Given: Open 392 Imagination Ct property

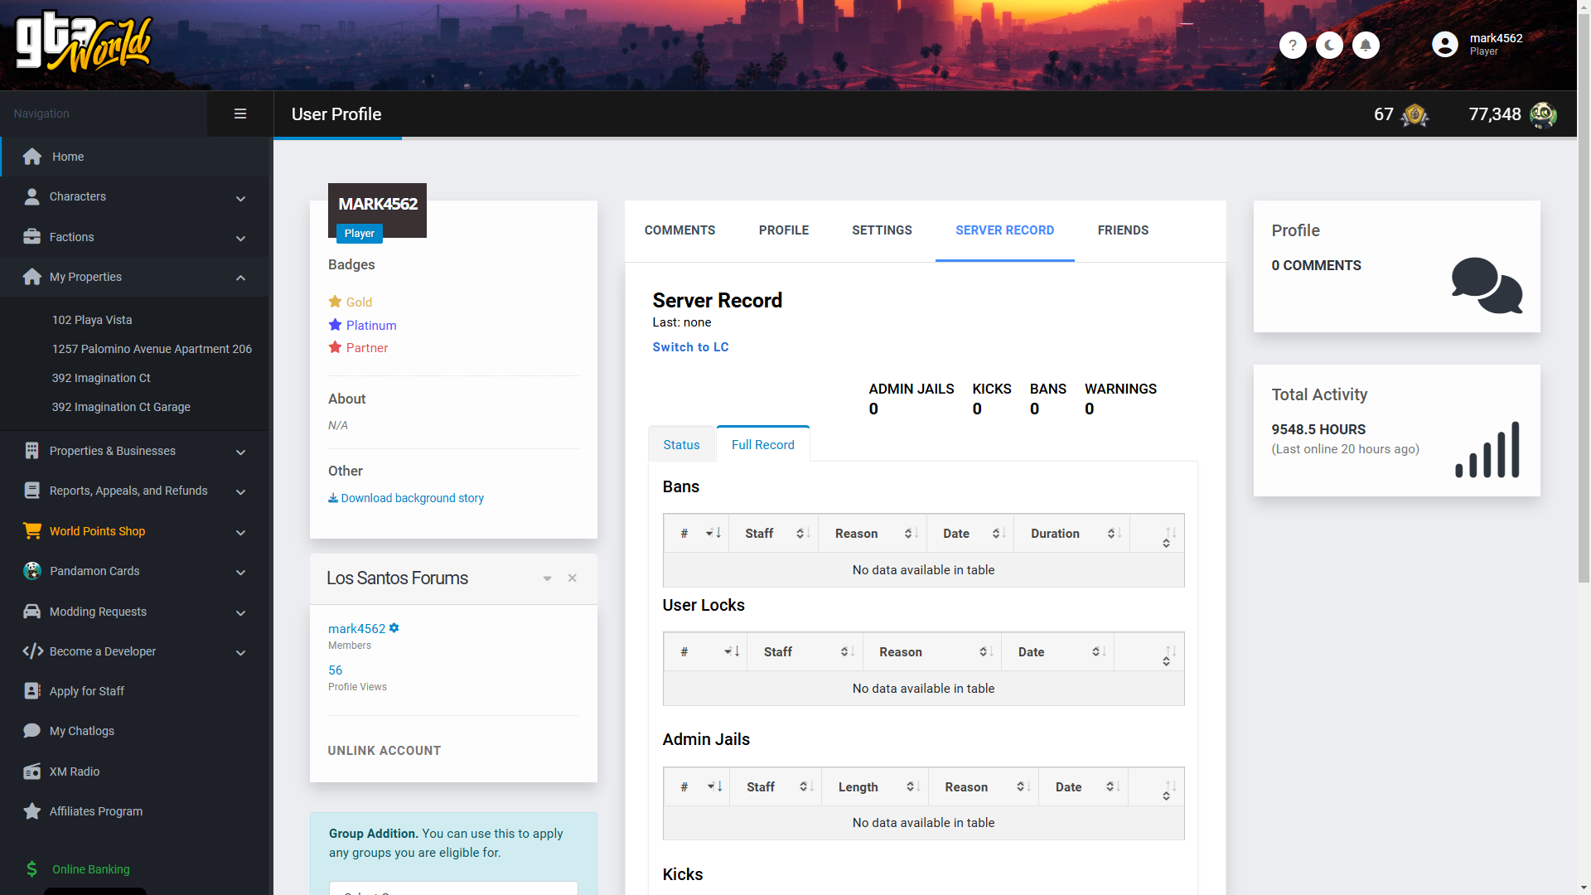Looking at the screenshot, I should (x=101, y=378).
